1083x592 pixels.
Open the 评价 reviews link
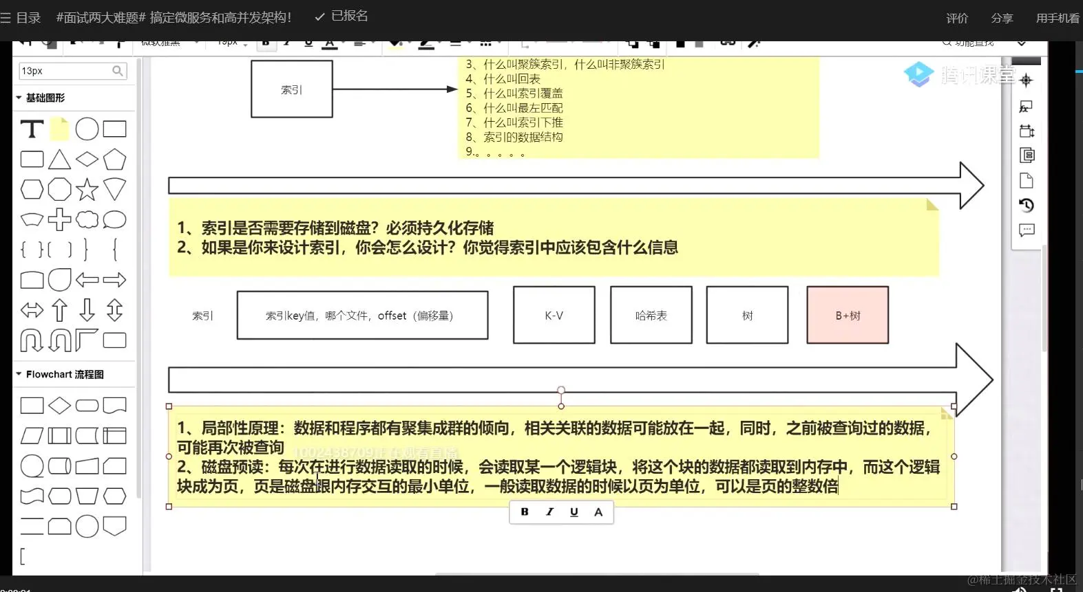coord(957,18)
